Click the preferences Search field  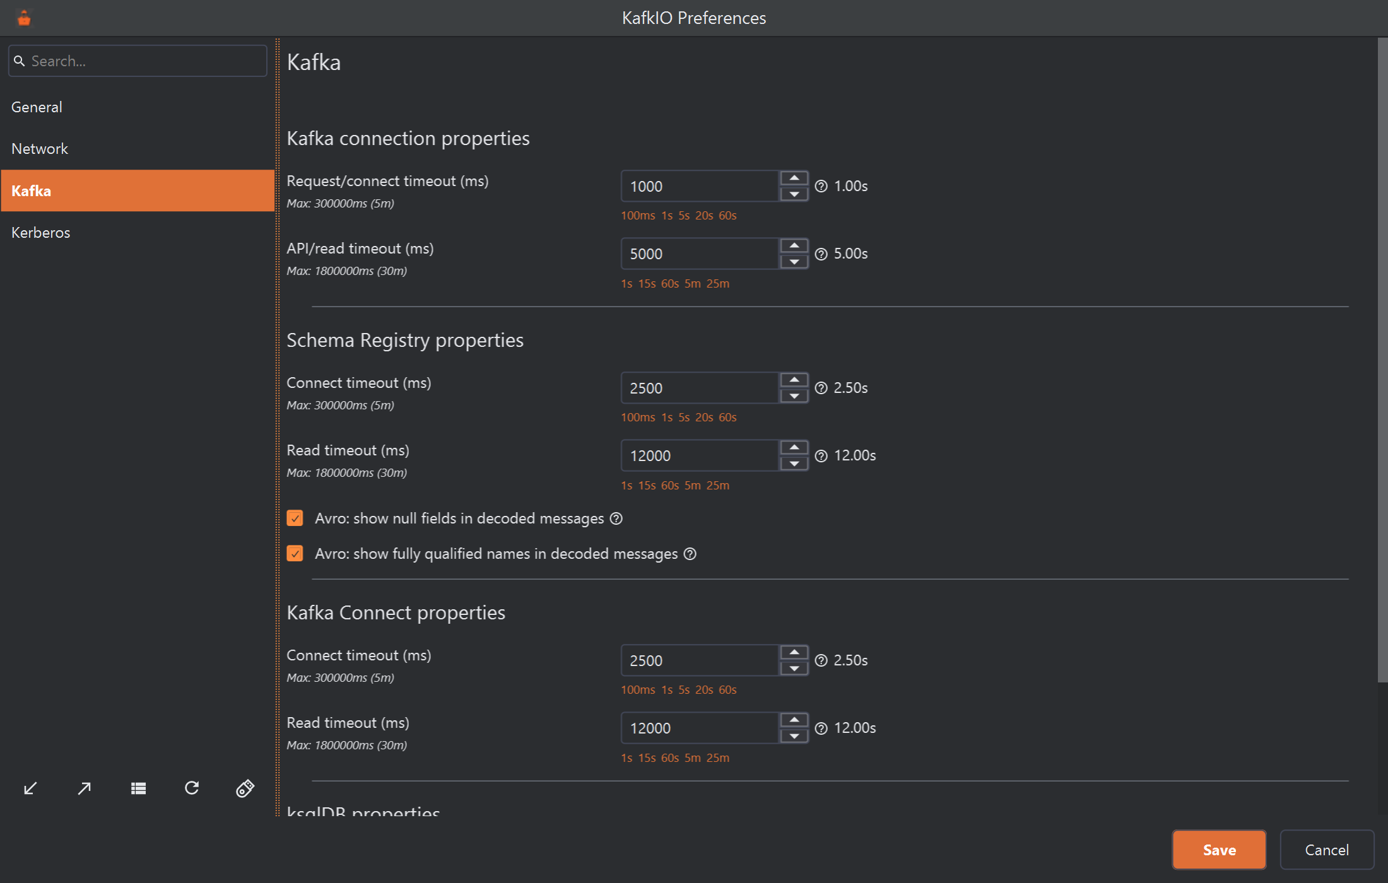pyautogui.click(x=138, y=61)
